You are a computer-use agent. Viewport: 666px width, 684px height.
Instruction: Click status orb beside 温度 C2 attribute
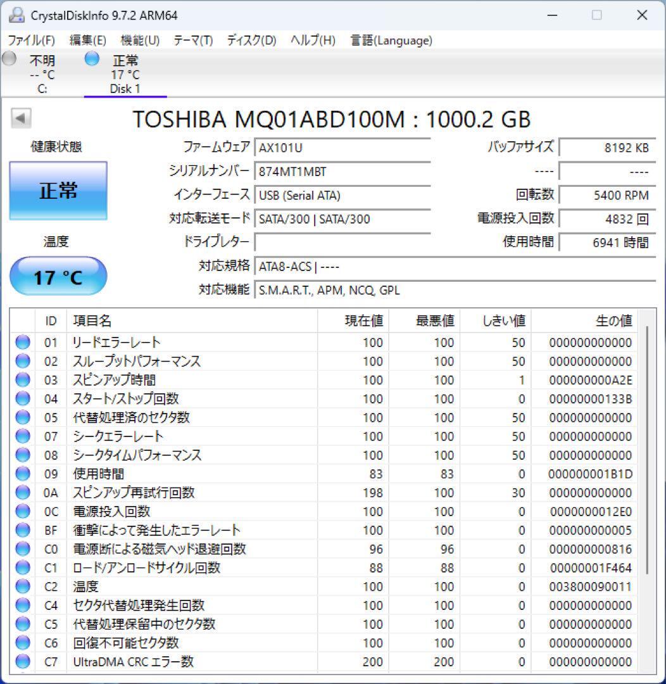pos(23,586)
